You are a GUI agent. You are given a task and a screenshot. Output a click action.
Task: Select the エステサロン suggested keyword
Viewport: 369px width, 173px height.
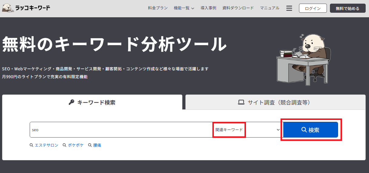[x=44, y=145]
